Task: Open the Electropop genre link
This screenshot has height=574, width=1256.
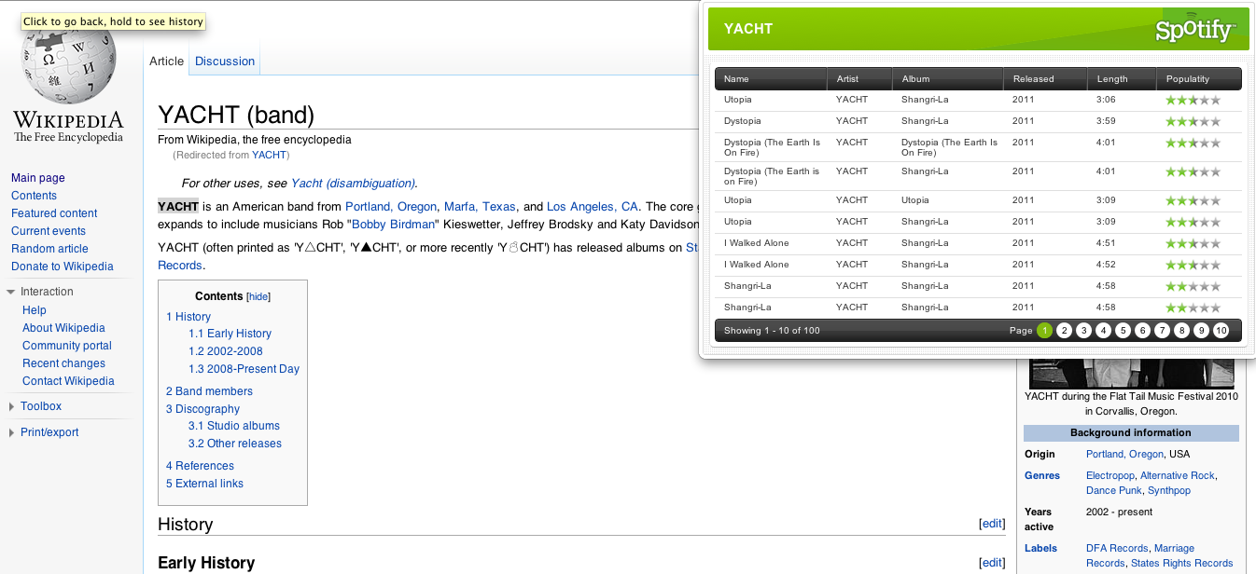Action: point(1110,476)
